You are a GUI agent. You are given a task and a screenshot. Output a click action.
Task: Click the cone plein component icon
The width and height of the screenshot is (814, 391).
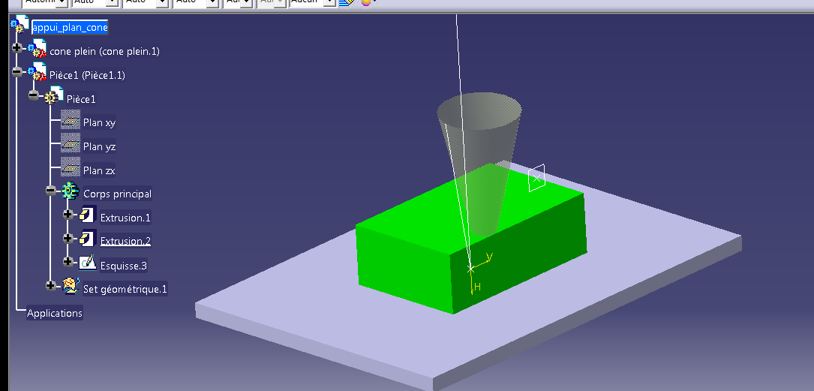coord(38,51)
